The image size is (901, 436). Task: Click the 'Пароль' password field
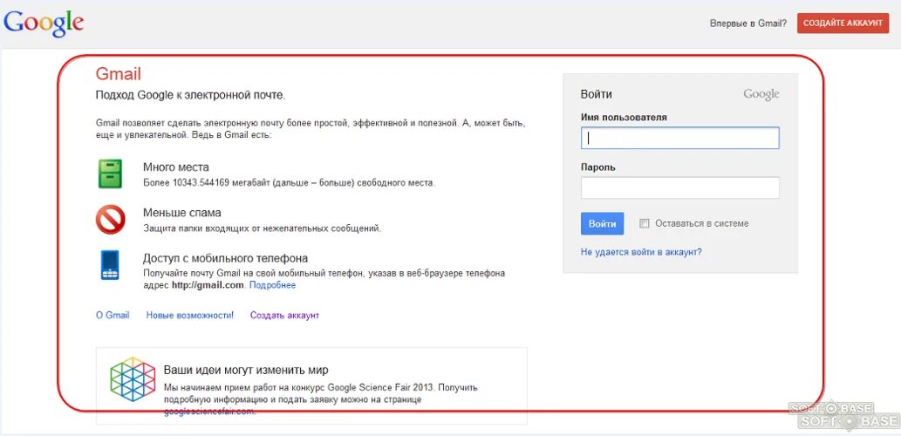(679, 187)
